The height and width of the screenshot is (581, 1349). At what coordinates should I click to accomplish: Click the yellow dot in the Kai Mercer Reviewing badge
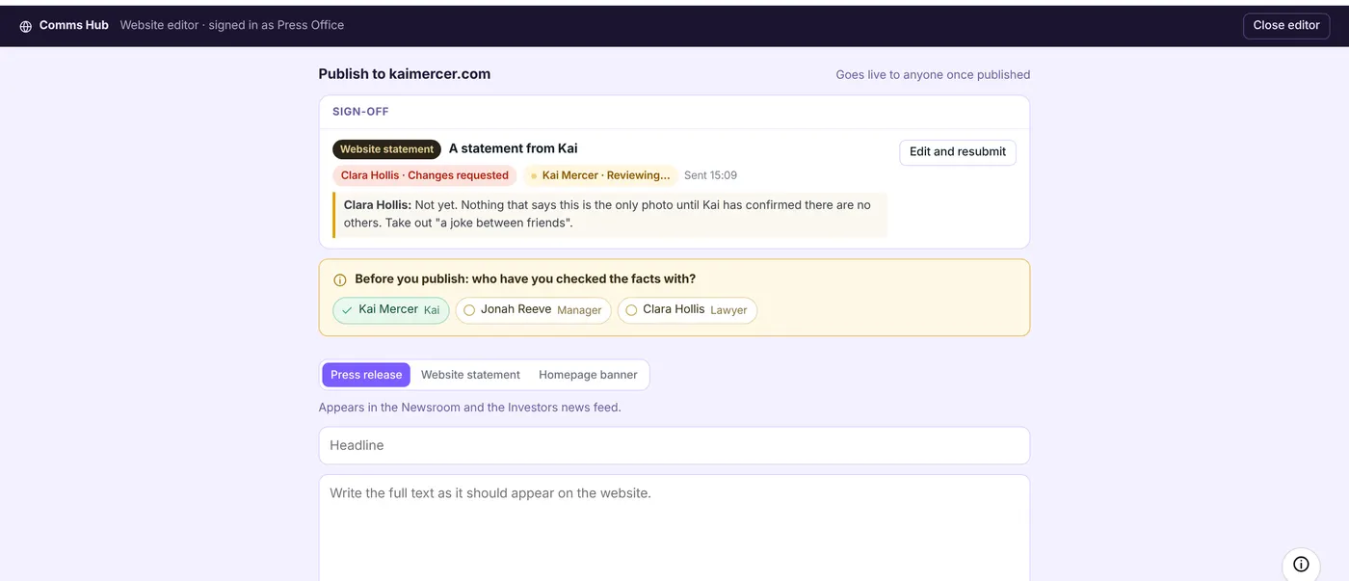[534, 176]
